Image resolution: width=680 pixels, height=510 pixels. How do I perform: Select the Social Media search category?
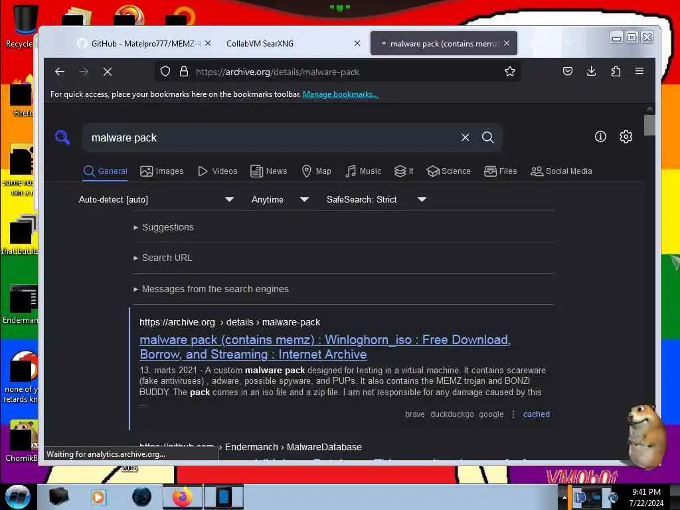click(561, 171)
